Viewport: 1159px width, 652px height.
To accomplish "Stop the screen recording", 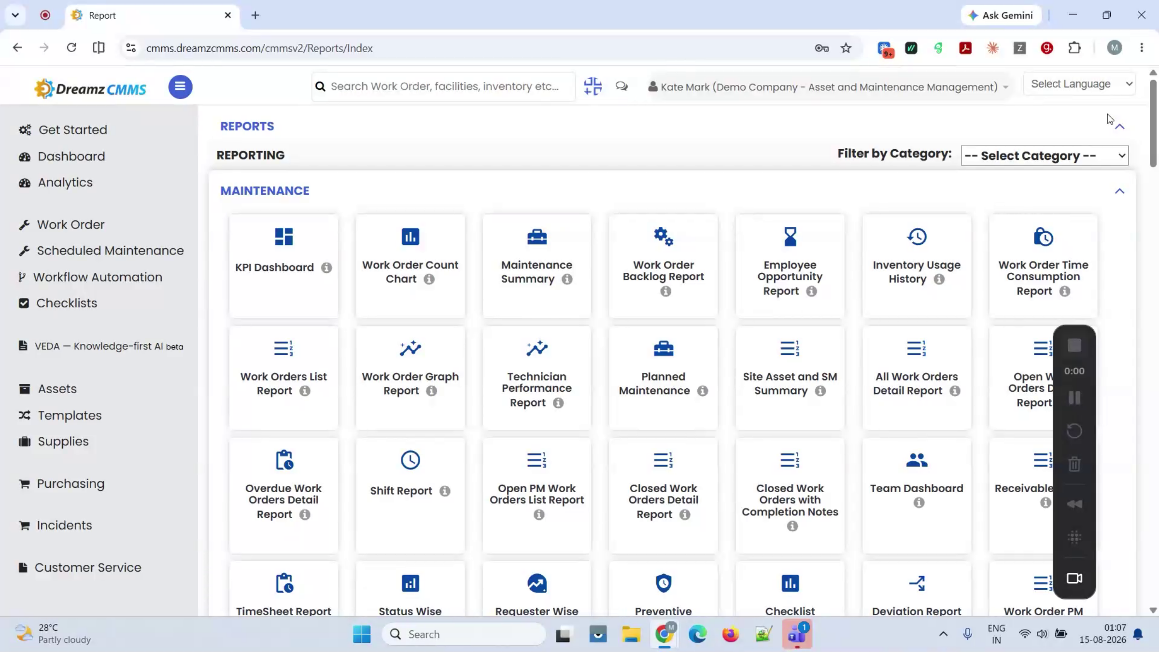I will point(1074,345).
